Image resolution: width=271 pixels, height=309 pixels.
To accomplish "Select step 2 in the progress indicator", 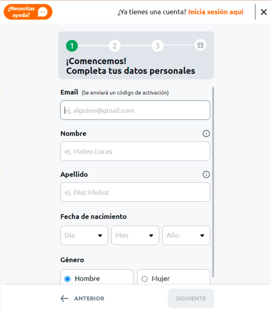I will point(115,45).
